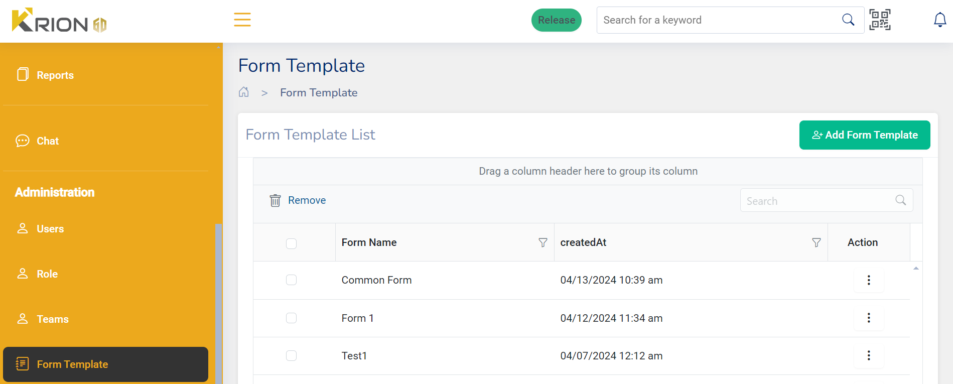Open the notifications bell

click(939, 20)
